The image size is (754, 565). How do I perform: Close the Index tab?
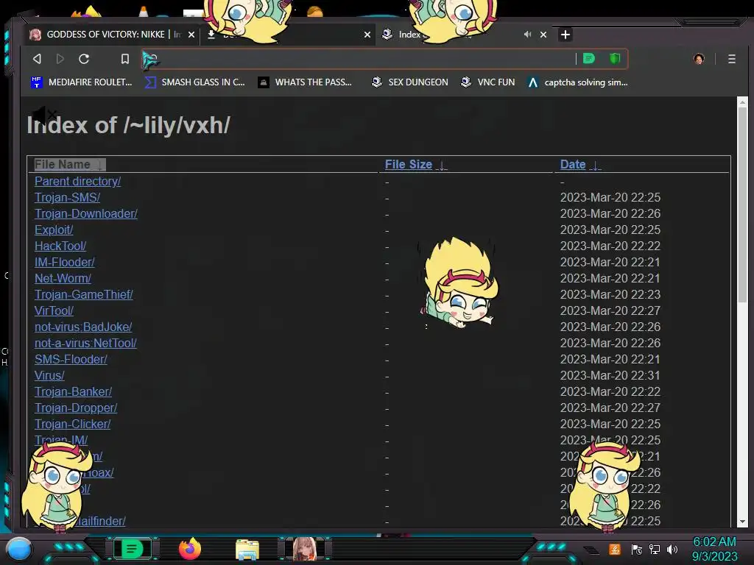(x=543, y=35)
